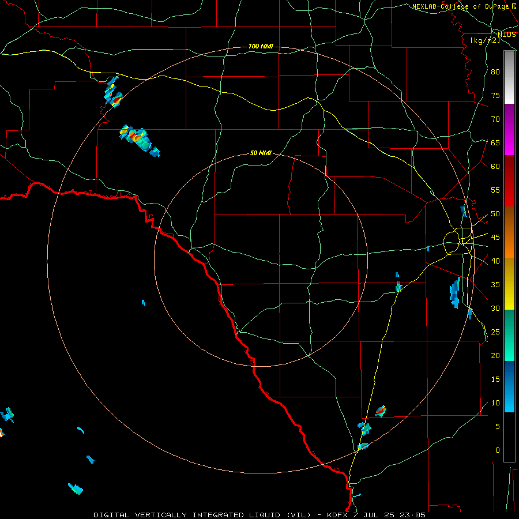Click the 50 value on the color scale

(495, 214)
